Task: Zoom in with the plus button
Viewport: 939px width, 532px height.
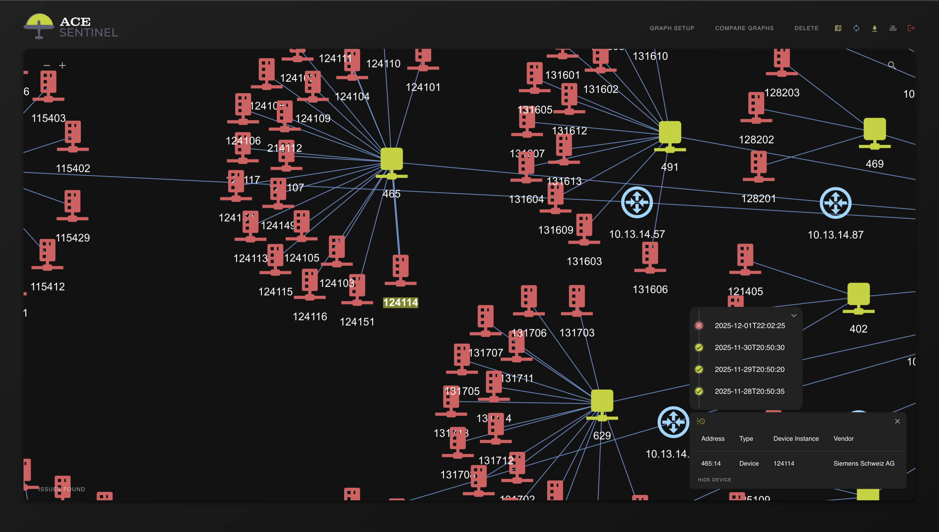Action: tap(63, 65)
